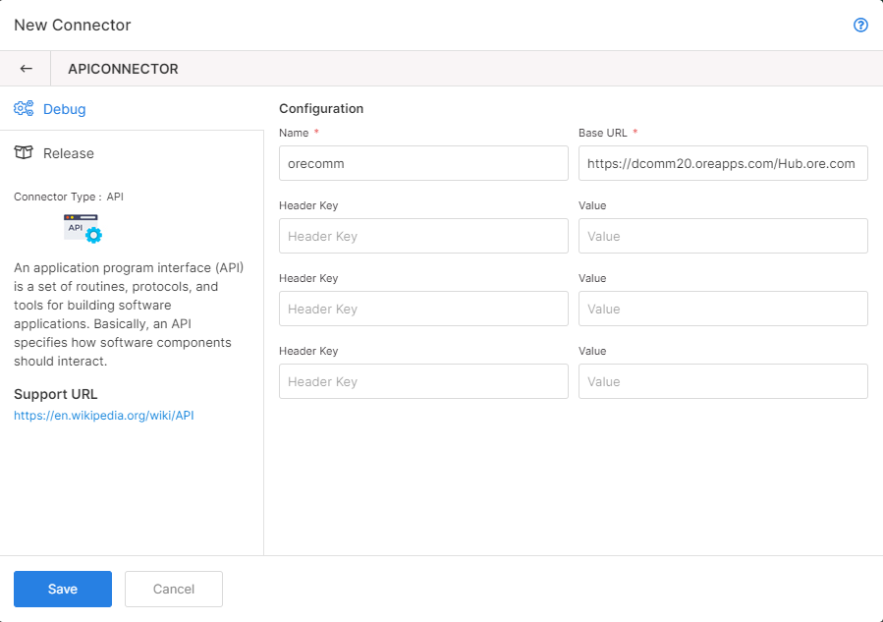Click the first Header Key field
883x622 pixels.
pyautogui.click(x=423, y=236)
